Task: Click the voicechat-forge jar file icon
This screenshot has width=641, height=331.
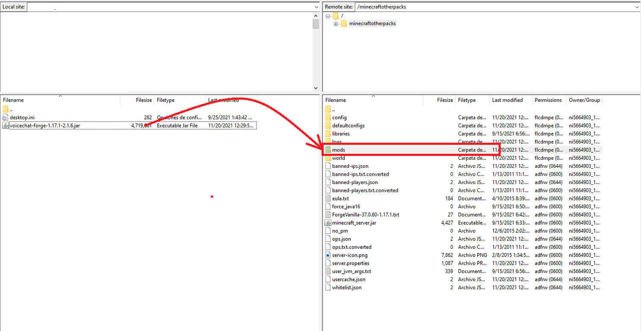Action: pos(6,126)
